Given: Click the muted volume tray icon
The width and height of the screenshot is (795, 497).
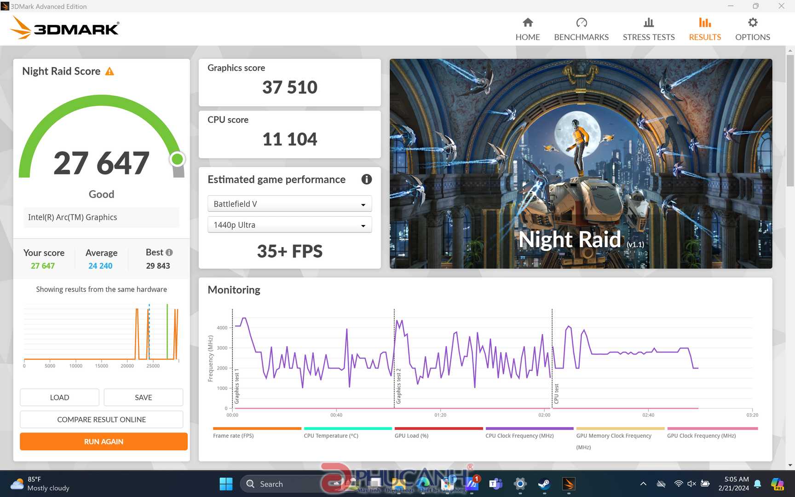Looking at the screenshot, I should [691, 484].
